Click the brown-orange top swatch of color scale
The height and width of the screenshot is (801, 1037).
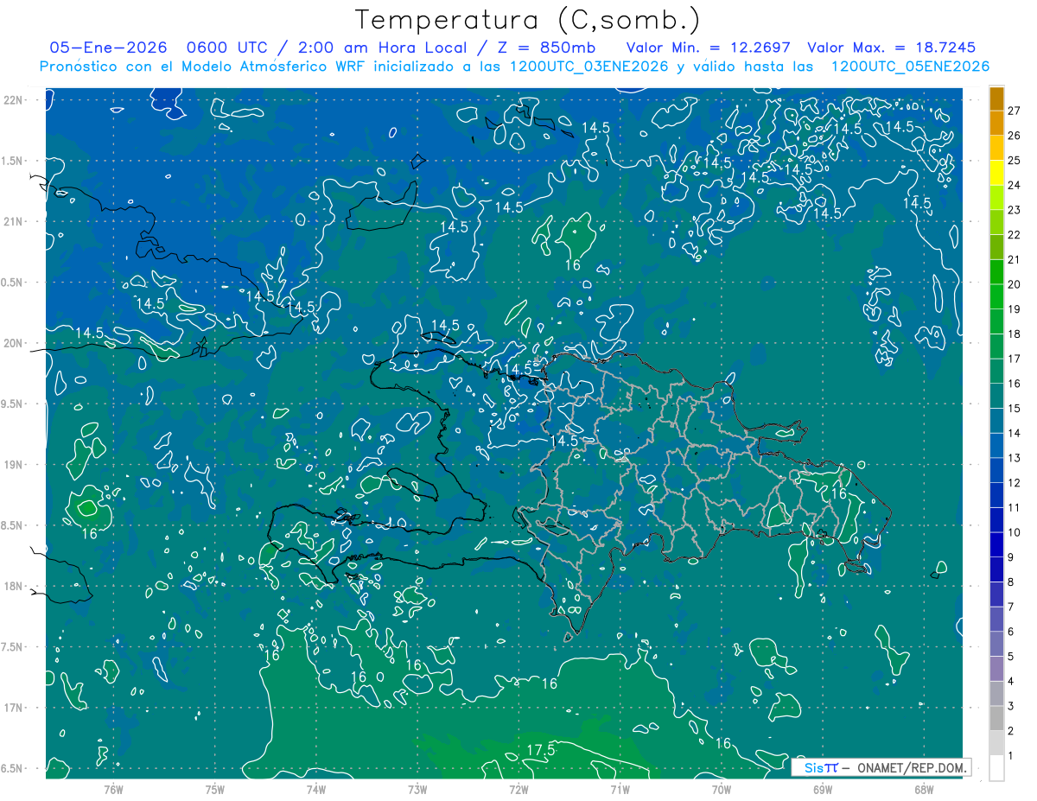click(996, 99)
